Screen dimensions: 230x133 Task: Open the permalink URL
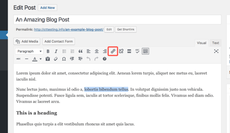(x=69, y=30)
